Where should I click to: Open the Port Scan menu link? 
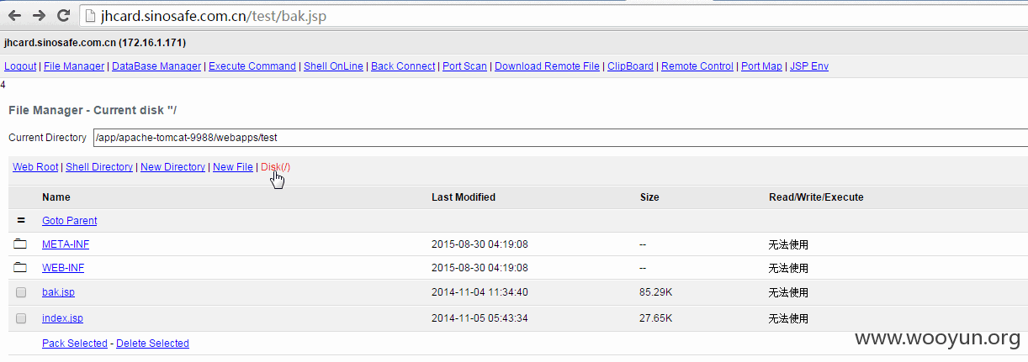pos(465,66)
